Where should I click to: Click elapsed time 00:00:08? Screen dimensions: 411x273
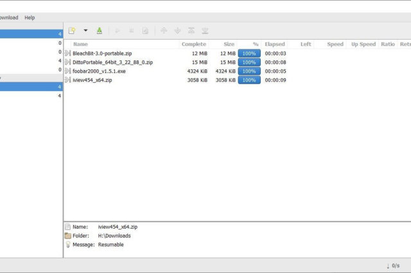tap(275, 62)
